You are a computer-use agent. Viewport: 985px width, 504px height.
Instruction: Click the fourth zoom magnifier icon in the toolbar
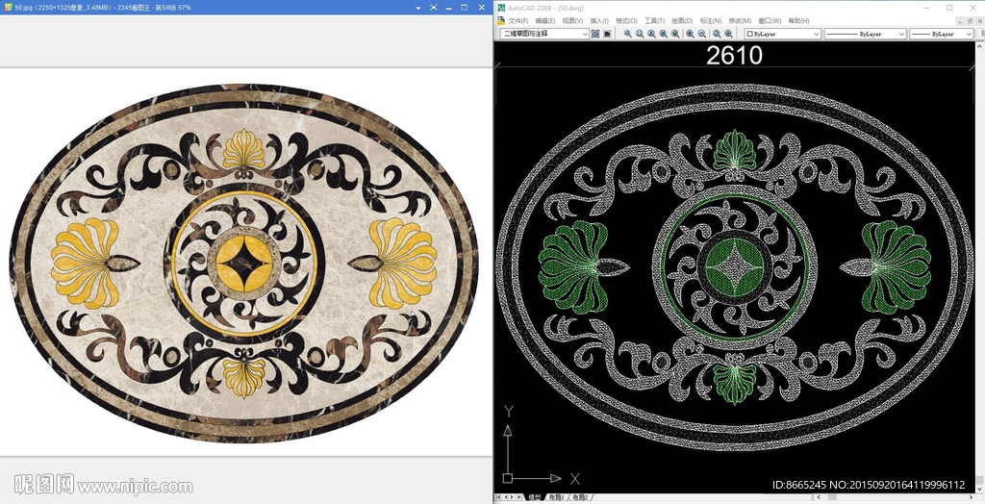click(x=664, y=34)
